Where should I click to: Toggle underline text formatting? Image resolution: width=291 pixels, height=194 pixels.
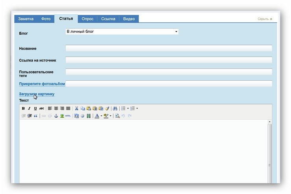pyautogui.click(x=35, y=109)
